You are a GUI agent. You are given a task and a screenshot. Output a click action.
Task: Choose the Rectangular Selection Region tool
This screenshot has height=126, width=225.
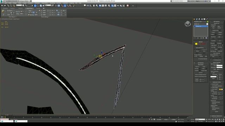(29, 6)
